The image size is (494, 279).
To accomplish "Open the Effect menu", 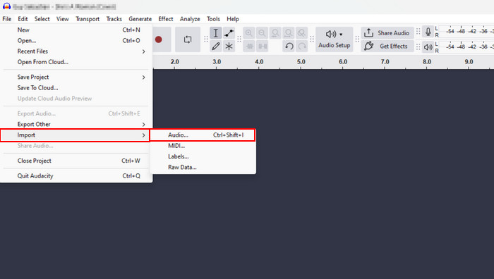I will [x=166, y=19].
